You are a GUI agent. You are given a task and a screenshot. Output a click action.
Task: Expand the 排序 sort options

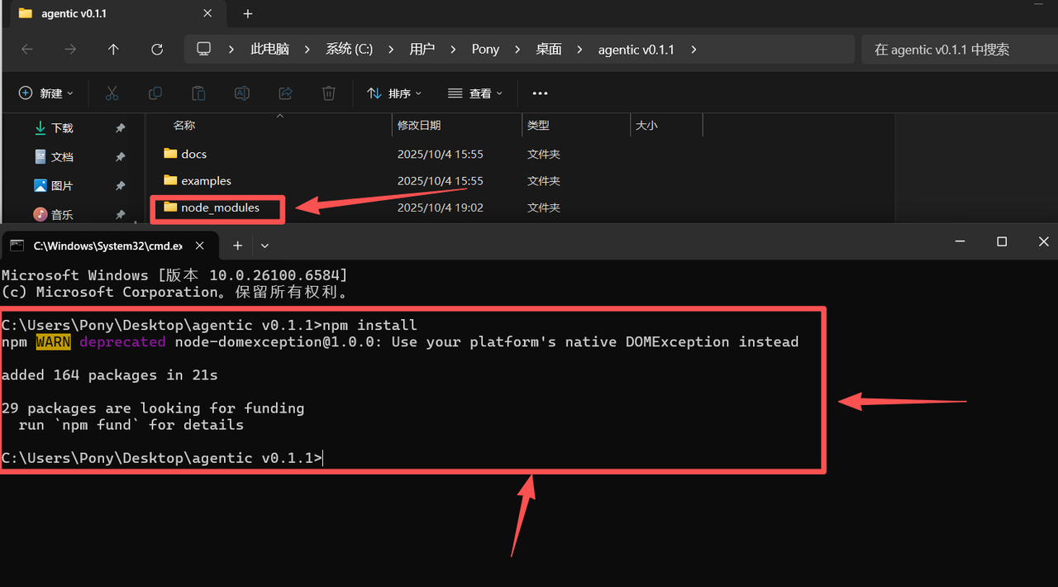394,93
